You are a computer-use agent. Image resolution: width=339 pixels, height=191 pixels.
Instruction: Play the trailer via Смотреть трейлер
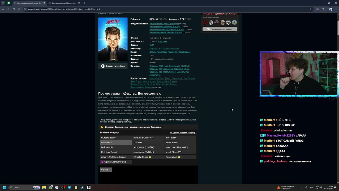113,66
